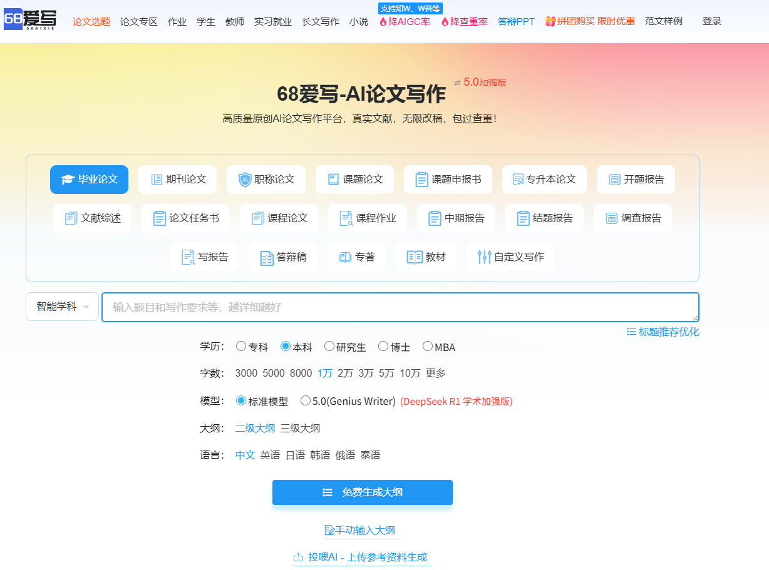Screen dimensions: 769x570
Task: Click the 标题推荐优化 list icon
Action: click(631, 332)
